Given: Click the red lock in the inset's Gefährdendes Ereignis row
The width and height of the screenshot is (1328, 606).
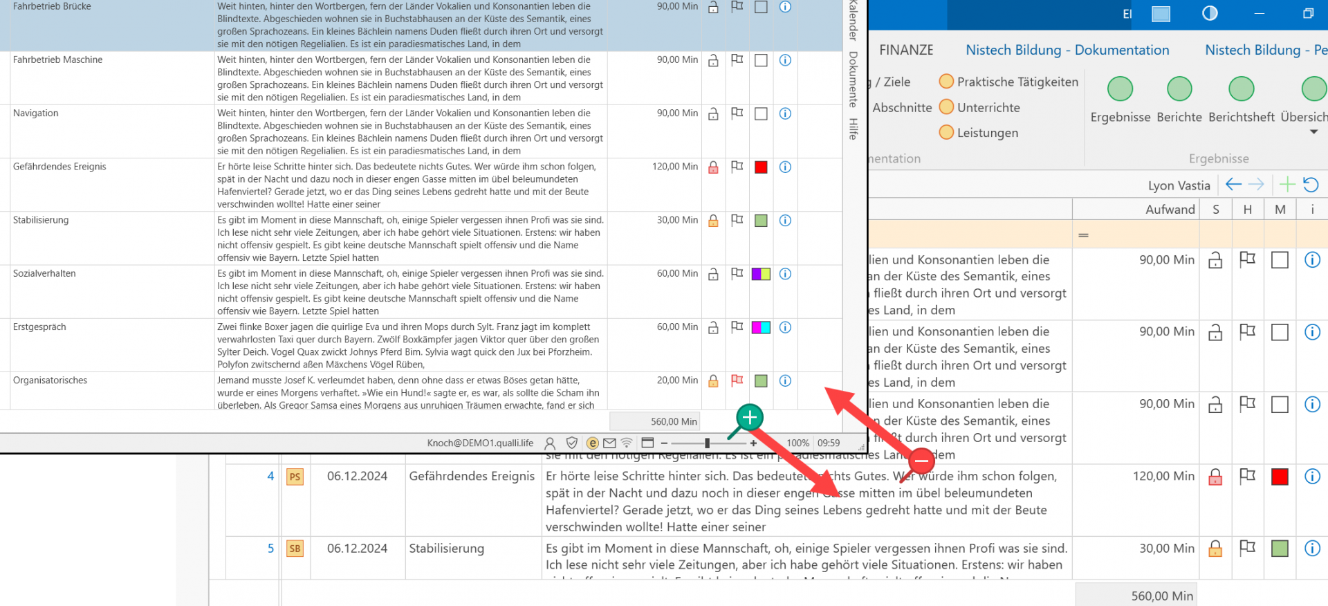Looking at the screenshot, I should click(x=713, y=167).
